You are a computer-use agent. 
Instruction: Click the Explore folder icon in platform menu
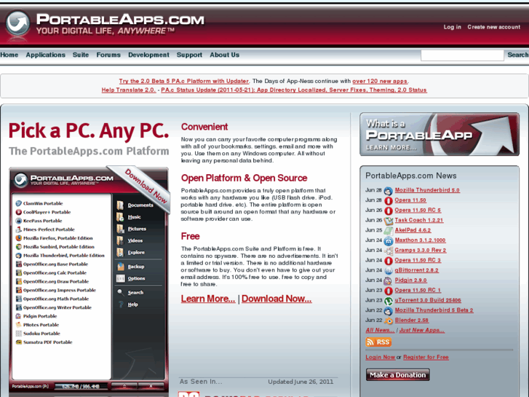(120, 252)
